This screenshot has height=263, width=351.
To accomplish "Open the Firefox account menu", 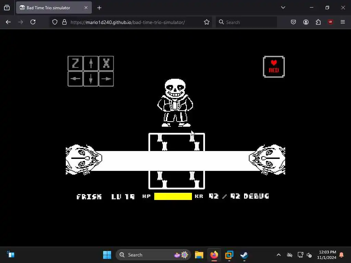I will (306, 22).
